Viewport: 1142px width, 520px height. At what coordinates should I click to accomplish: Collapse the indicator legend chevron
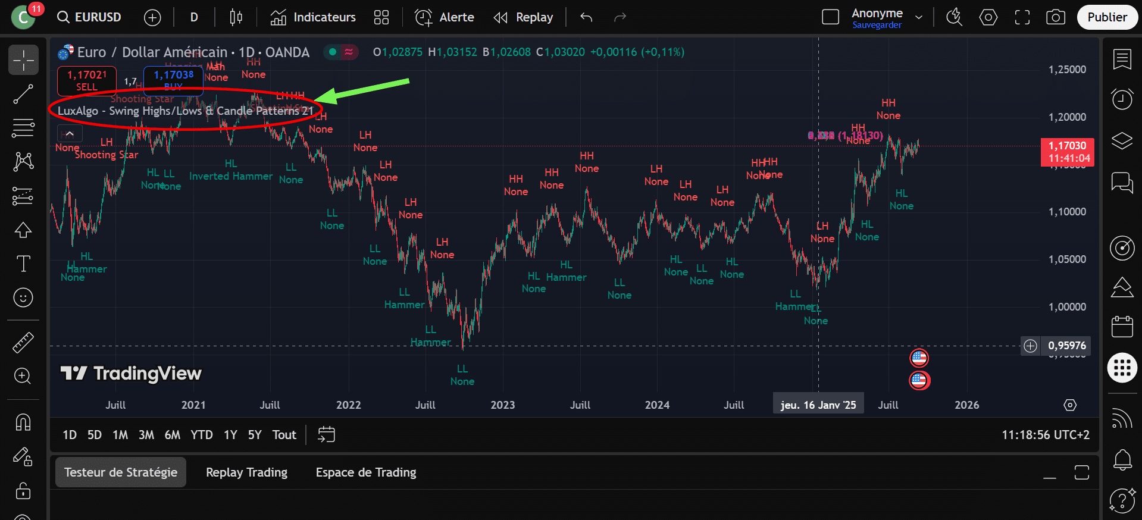(x=70, y=134)
